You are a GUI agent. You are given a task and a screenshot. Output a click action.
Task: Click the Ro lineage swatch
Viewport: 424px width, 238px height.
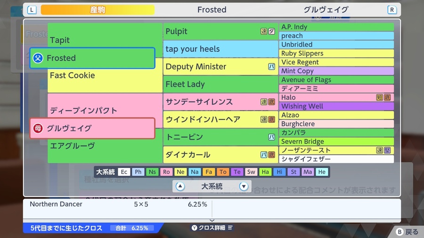click(x=166, y=172)
